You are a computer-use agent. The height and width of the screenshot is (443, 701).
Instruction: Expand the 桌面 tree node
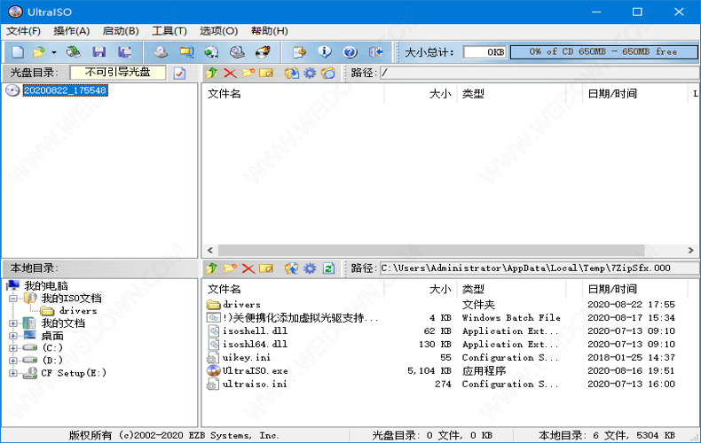click(13, 336)
